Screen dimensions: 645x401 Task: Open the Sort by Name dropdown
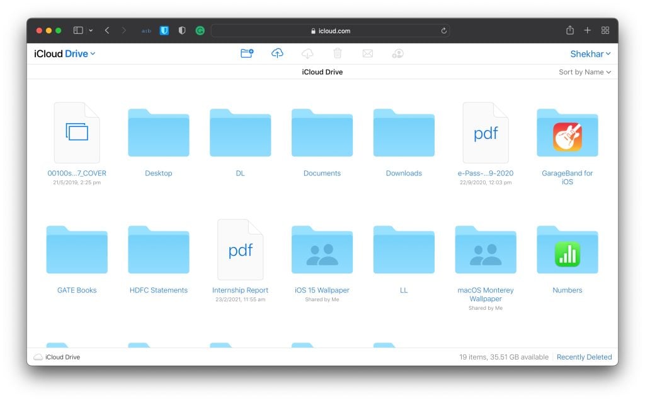(x=585, y=72)
